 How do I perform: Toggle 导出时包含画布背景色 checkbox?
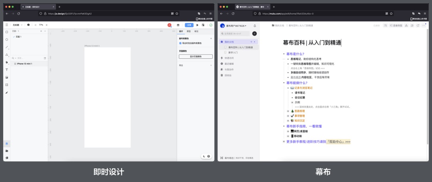(180, 43)
